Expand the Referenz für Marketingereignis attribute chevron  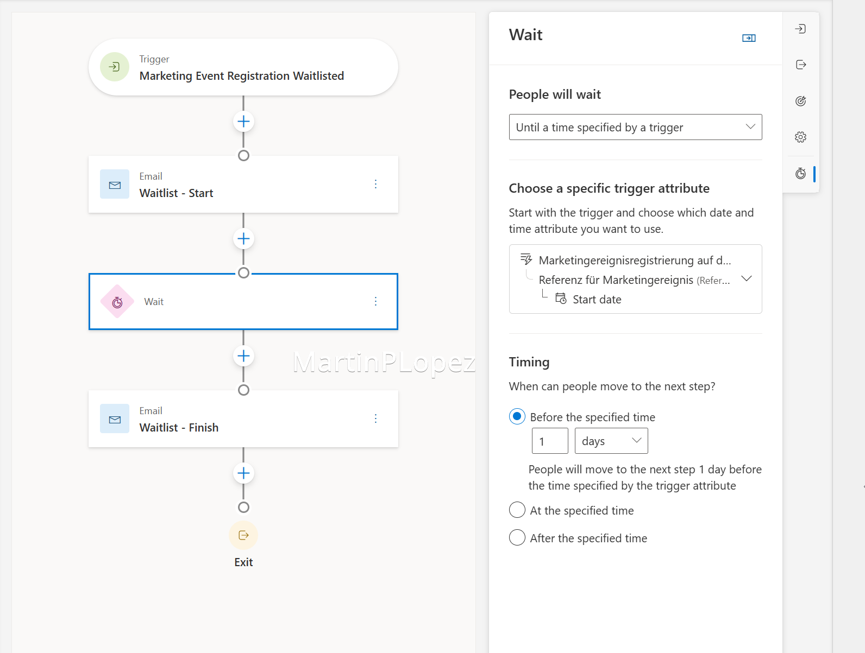(x=747, y=278)
